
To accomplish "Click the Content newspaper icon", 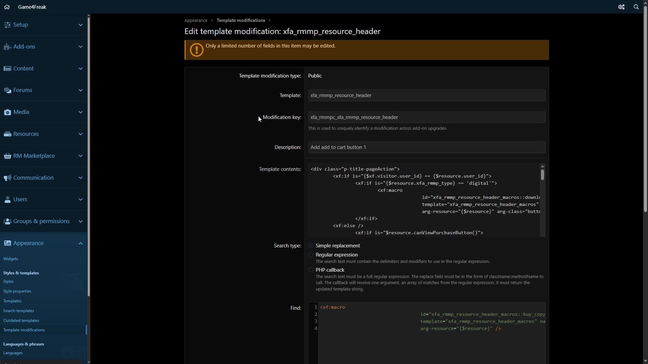I will [7, 68].
